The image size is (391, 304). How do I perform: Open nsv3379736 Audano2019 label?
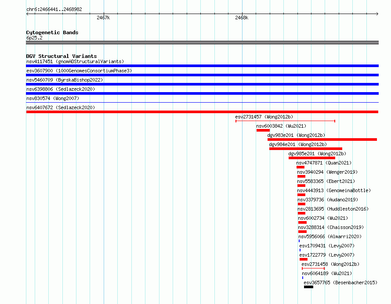(328, 200)
